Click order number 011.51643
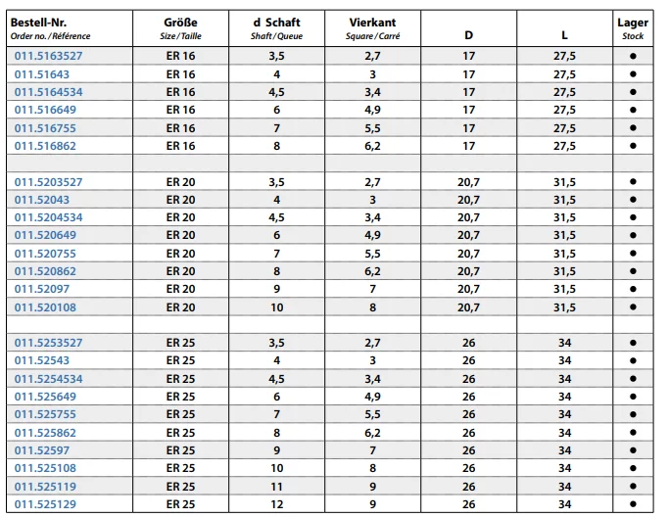Screen dimensions: 668x518 (x=42, y=74)
